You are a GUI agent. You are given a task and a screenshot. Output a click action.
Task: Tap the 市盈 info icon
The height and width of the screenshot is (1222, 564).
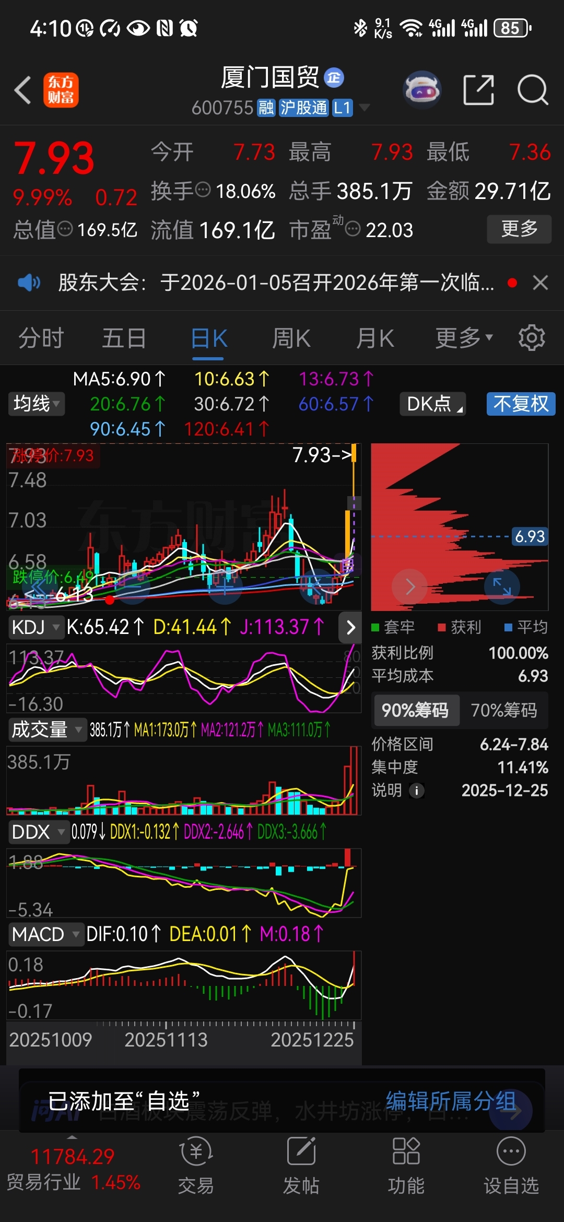click(353, 228)
